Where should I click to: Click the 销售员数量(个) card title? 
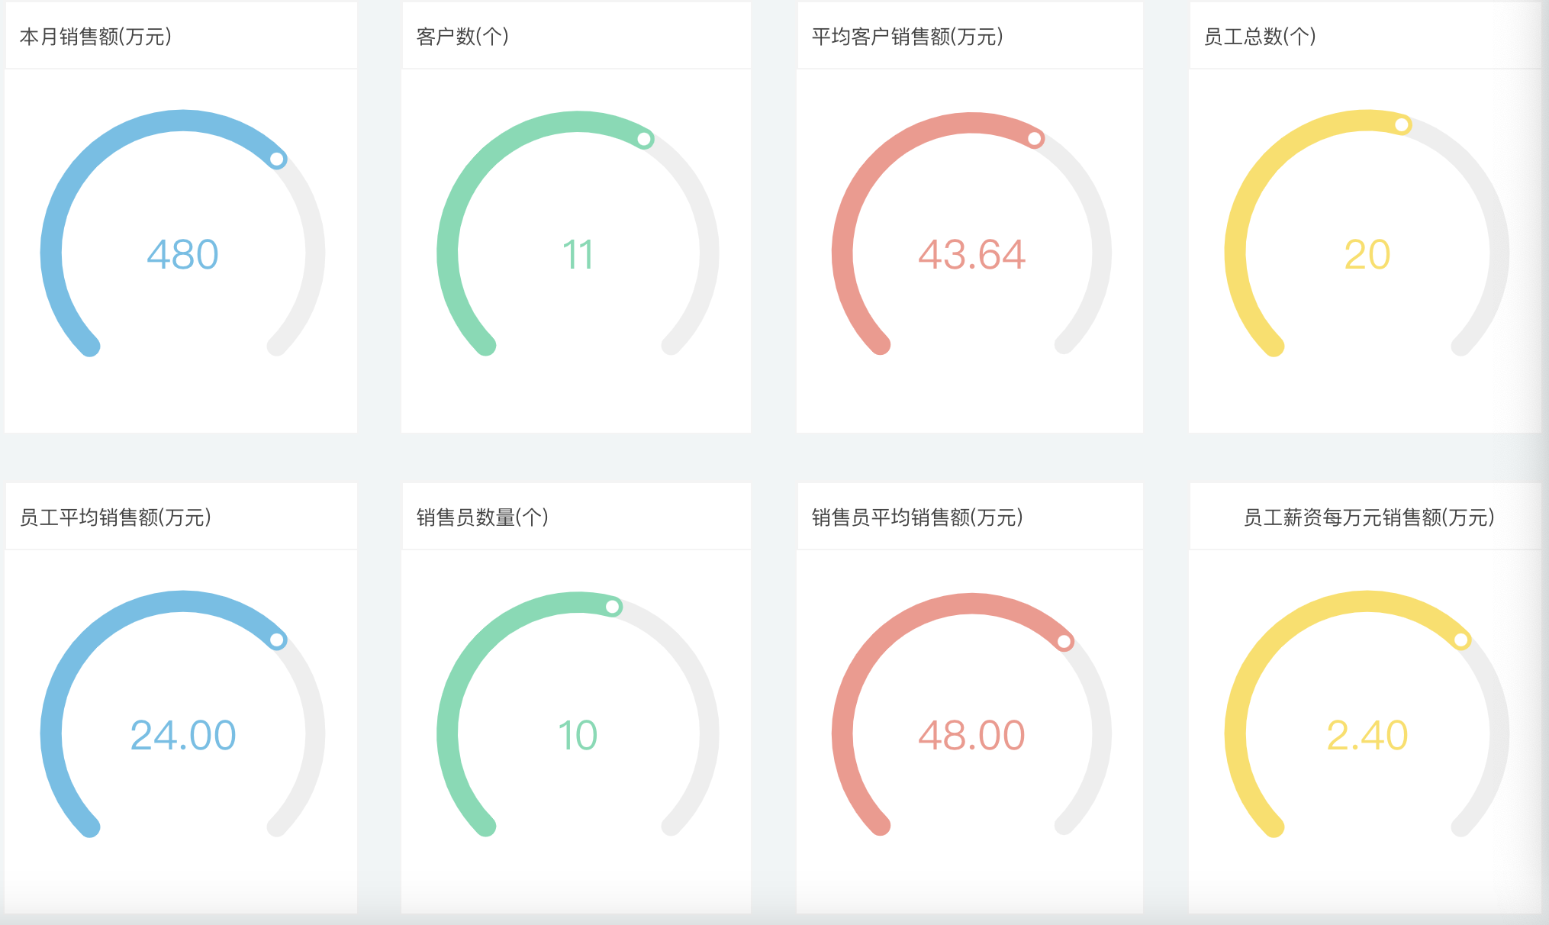tap(482, 517)
